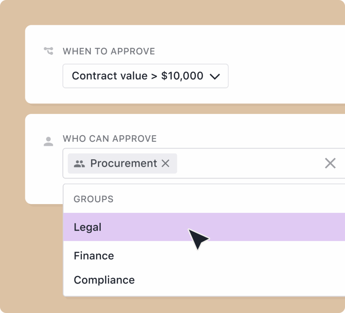Remove the Procurement tag via its X icon

[x=165, y=163]
